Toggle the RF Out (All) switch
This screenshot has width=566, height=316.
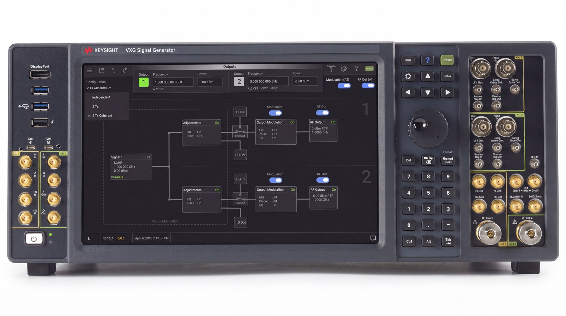tap(368, 85)
